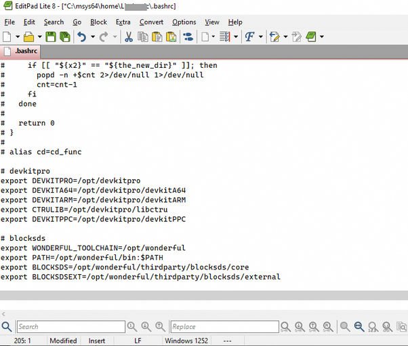The height and width of the screenshot is (346, 408).
Task: Open the File menu
Action: [x=9, y=22]
